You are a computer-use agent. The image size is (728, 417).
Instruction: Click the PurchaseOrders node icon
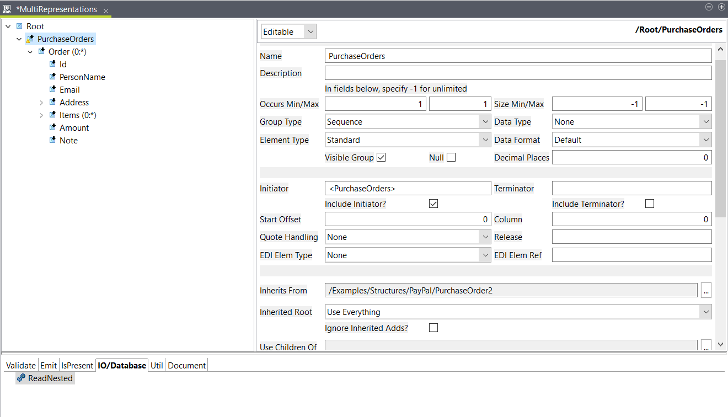tap(31, 39)
